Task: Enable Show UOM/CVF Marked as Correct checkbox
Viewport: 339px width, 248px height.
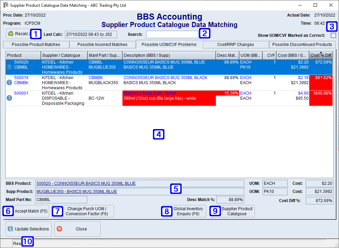Action: (333, 35)
